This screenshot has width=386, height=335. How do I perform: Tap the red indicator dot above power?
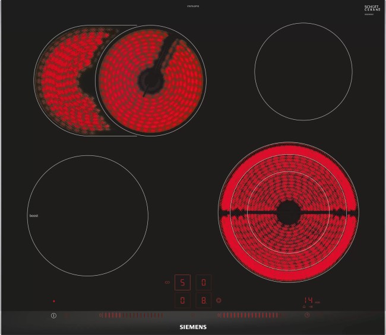pyautogui.click(x=53, y=301)
